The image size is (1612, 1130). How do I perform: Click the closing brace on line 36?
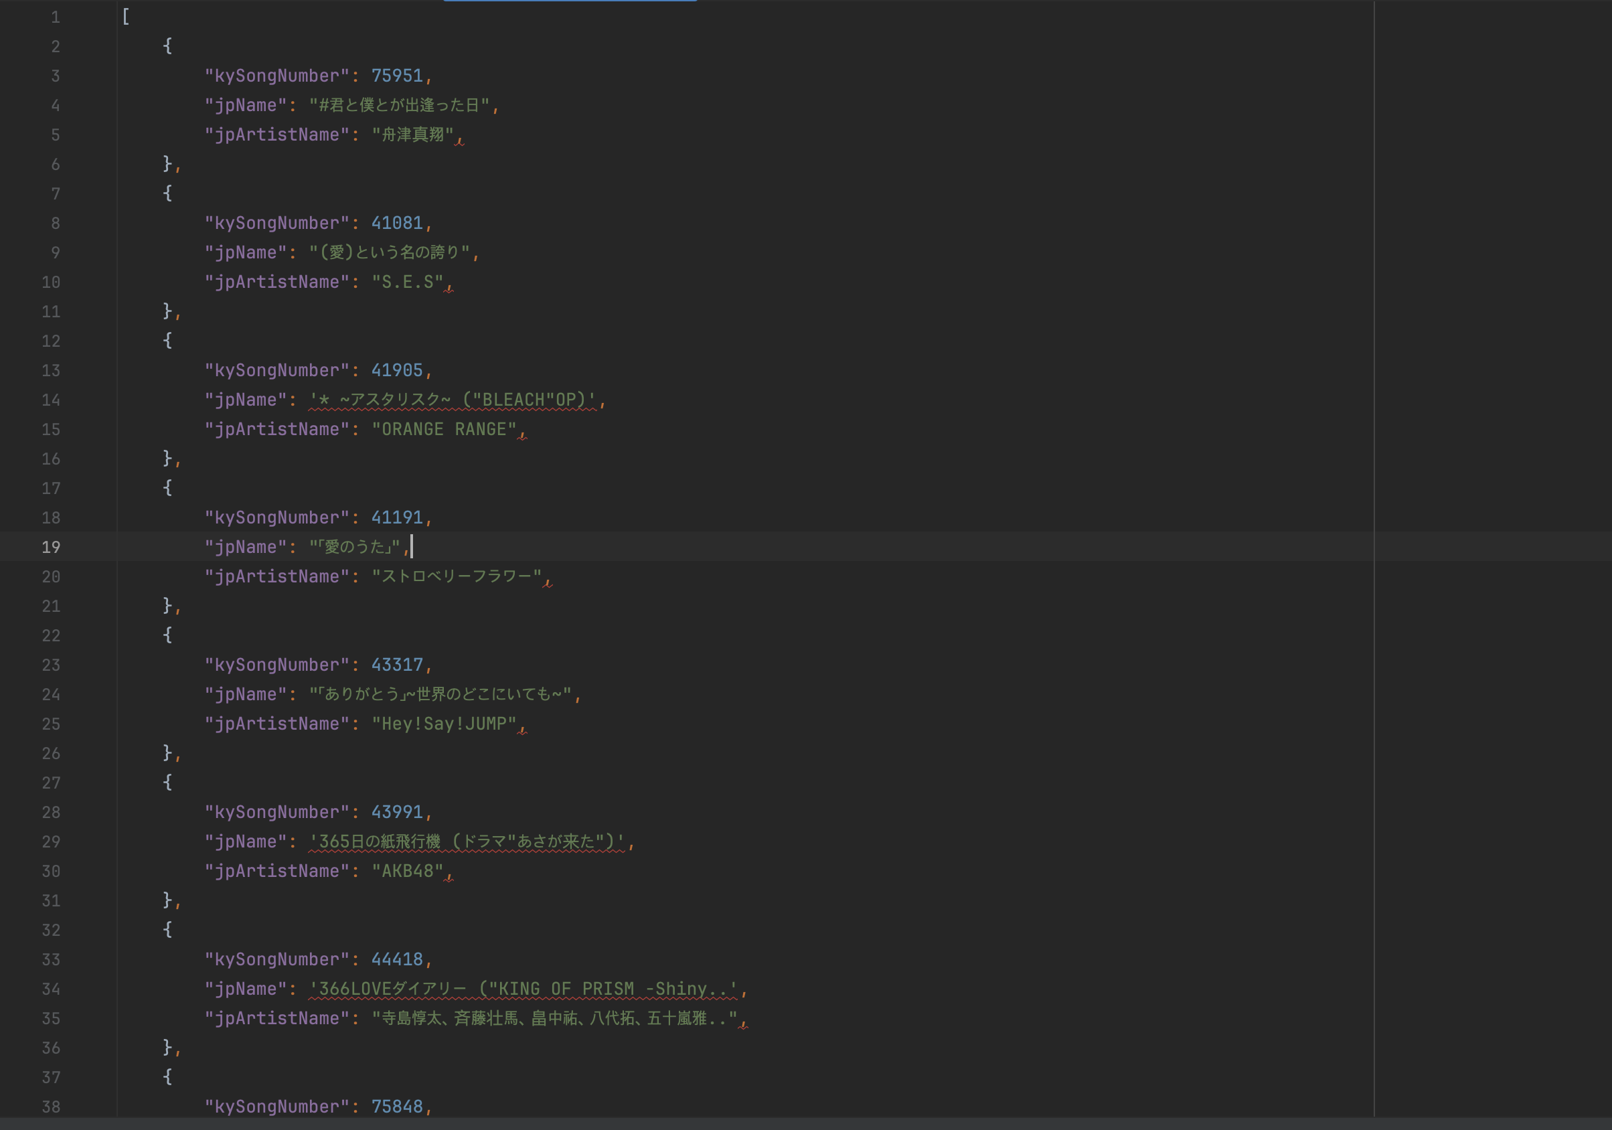click(x=167, y=1048)
